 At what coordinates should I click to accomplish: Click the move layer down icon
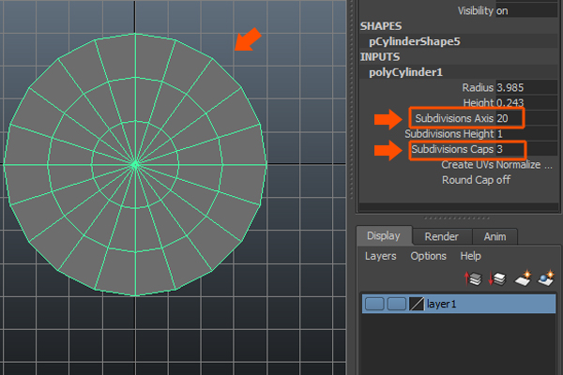pyautogui.click(x=496, y=277)
